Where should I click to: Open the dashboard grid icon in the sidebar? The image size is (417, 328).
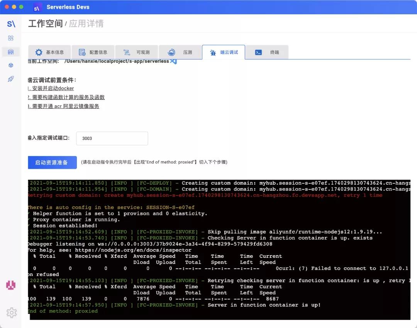[x=11, y=38]
